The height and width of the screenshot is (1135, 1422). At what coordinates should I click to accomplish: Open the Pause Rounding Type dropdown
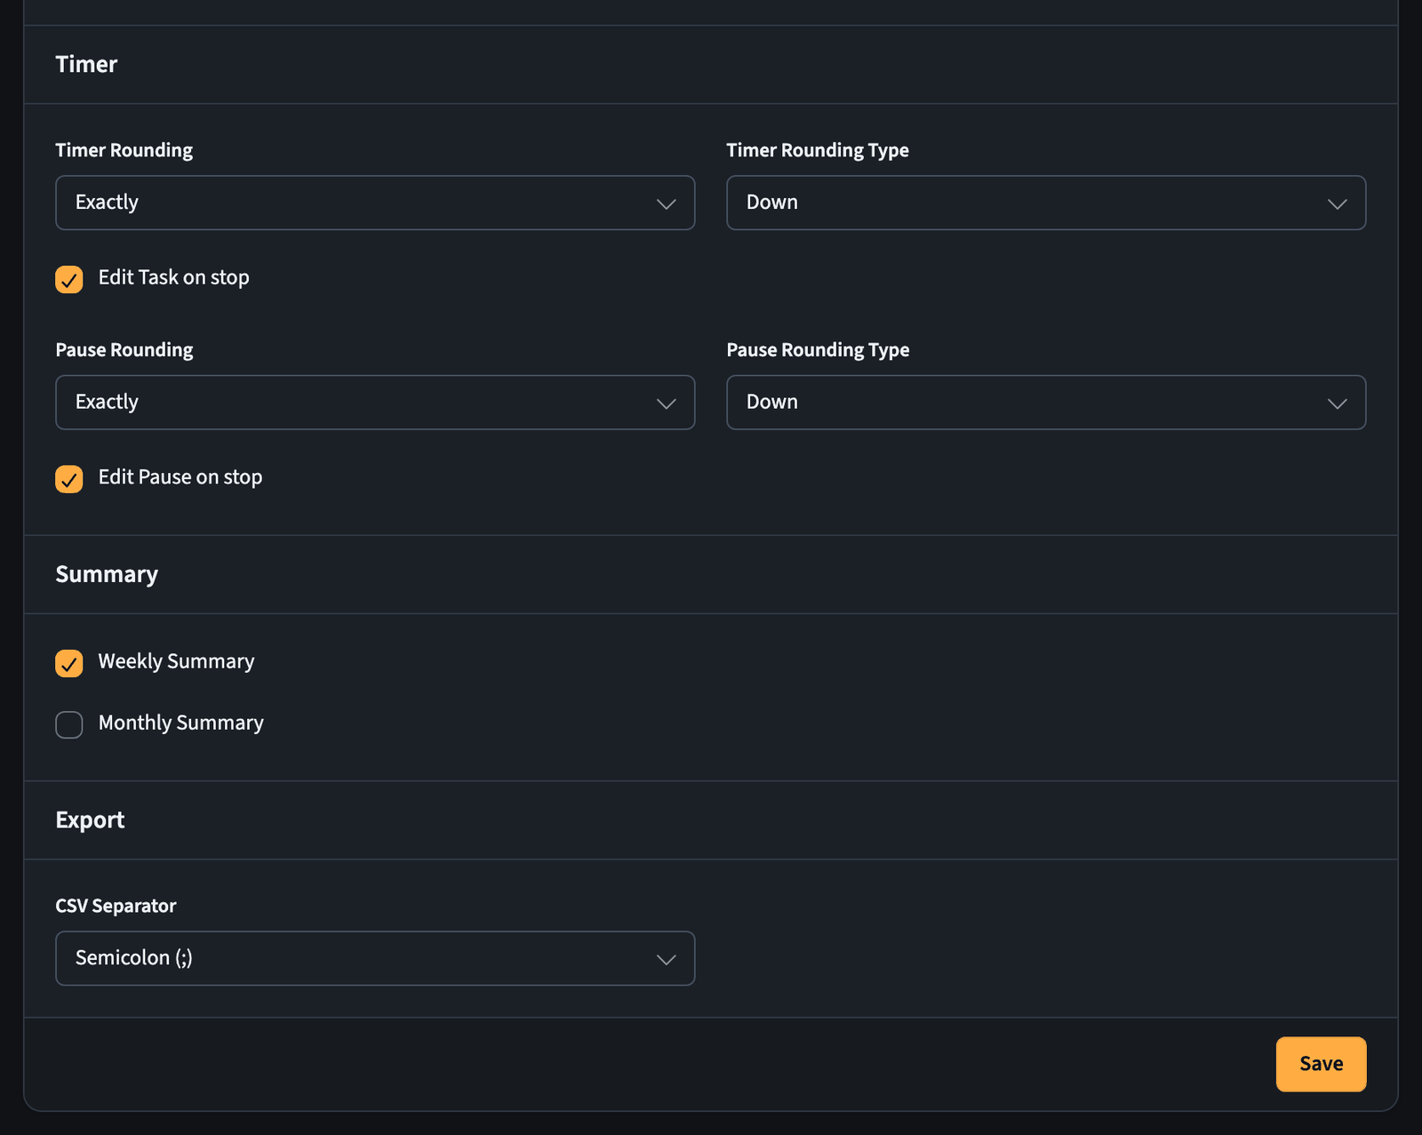coord(1046,403)
